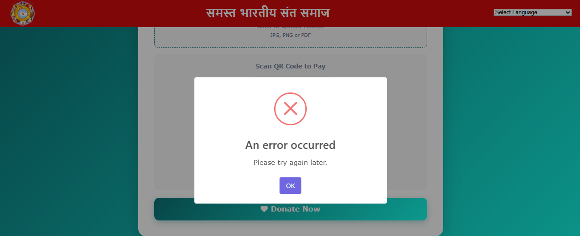
Task: Click the 'JPG, PNG or PDF' hint text
Action: coord(290,35)
